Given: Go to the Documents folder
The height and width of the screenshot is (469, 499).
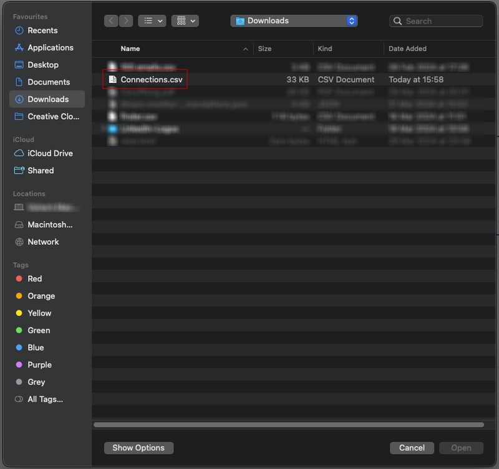Looking at the screenshot, I should point(44,82).
